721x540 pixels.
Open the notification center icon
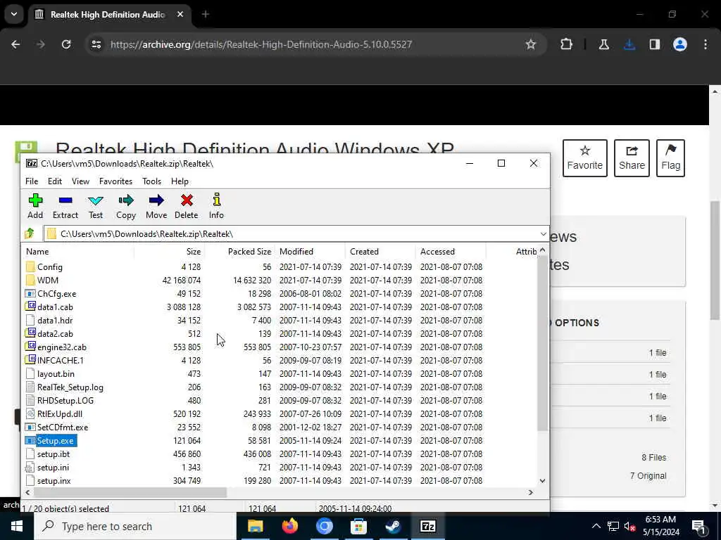[698, 526]
